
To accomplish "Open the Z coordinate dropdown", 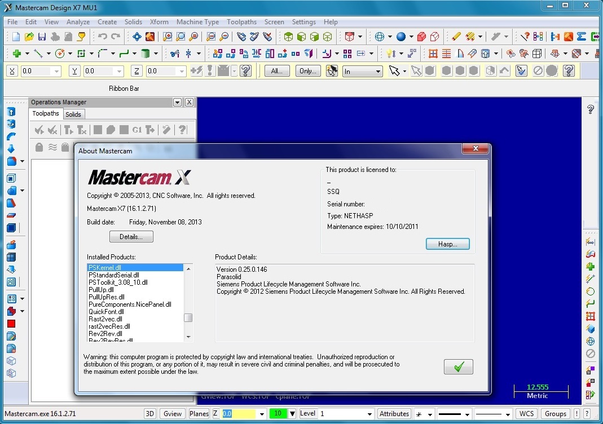I will (182, 71).
